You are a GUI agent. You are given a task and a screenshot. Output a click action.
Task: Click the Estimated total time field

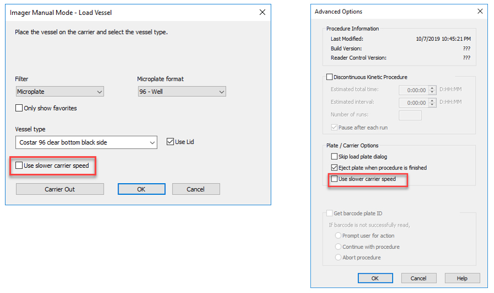414,90
